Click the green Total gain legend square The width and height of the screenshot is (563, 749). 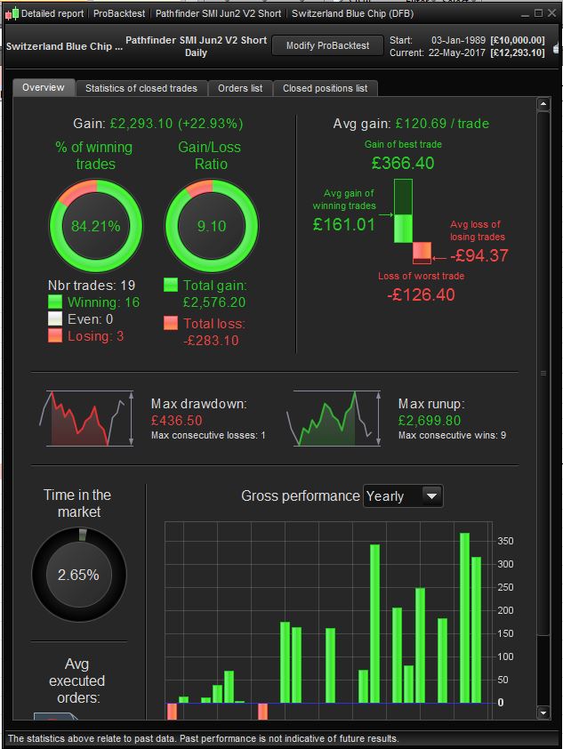point(171,285)
